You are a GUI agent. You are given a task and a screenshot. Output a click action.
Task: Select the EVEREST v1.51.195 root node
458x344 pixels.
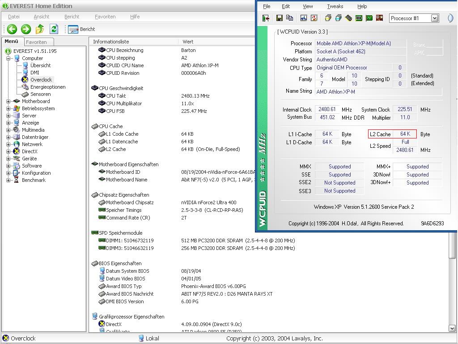pos(35,51)
